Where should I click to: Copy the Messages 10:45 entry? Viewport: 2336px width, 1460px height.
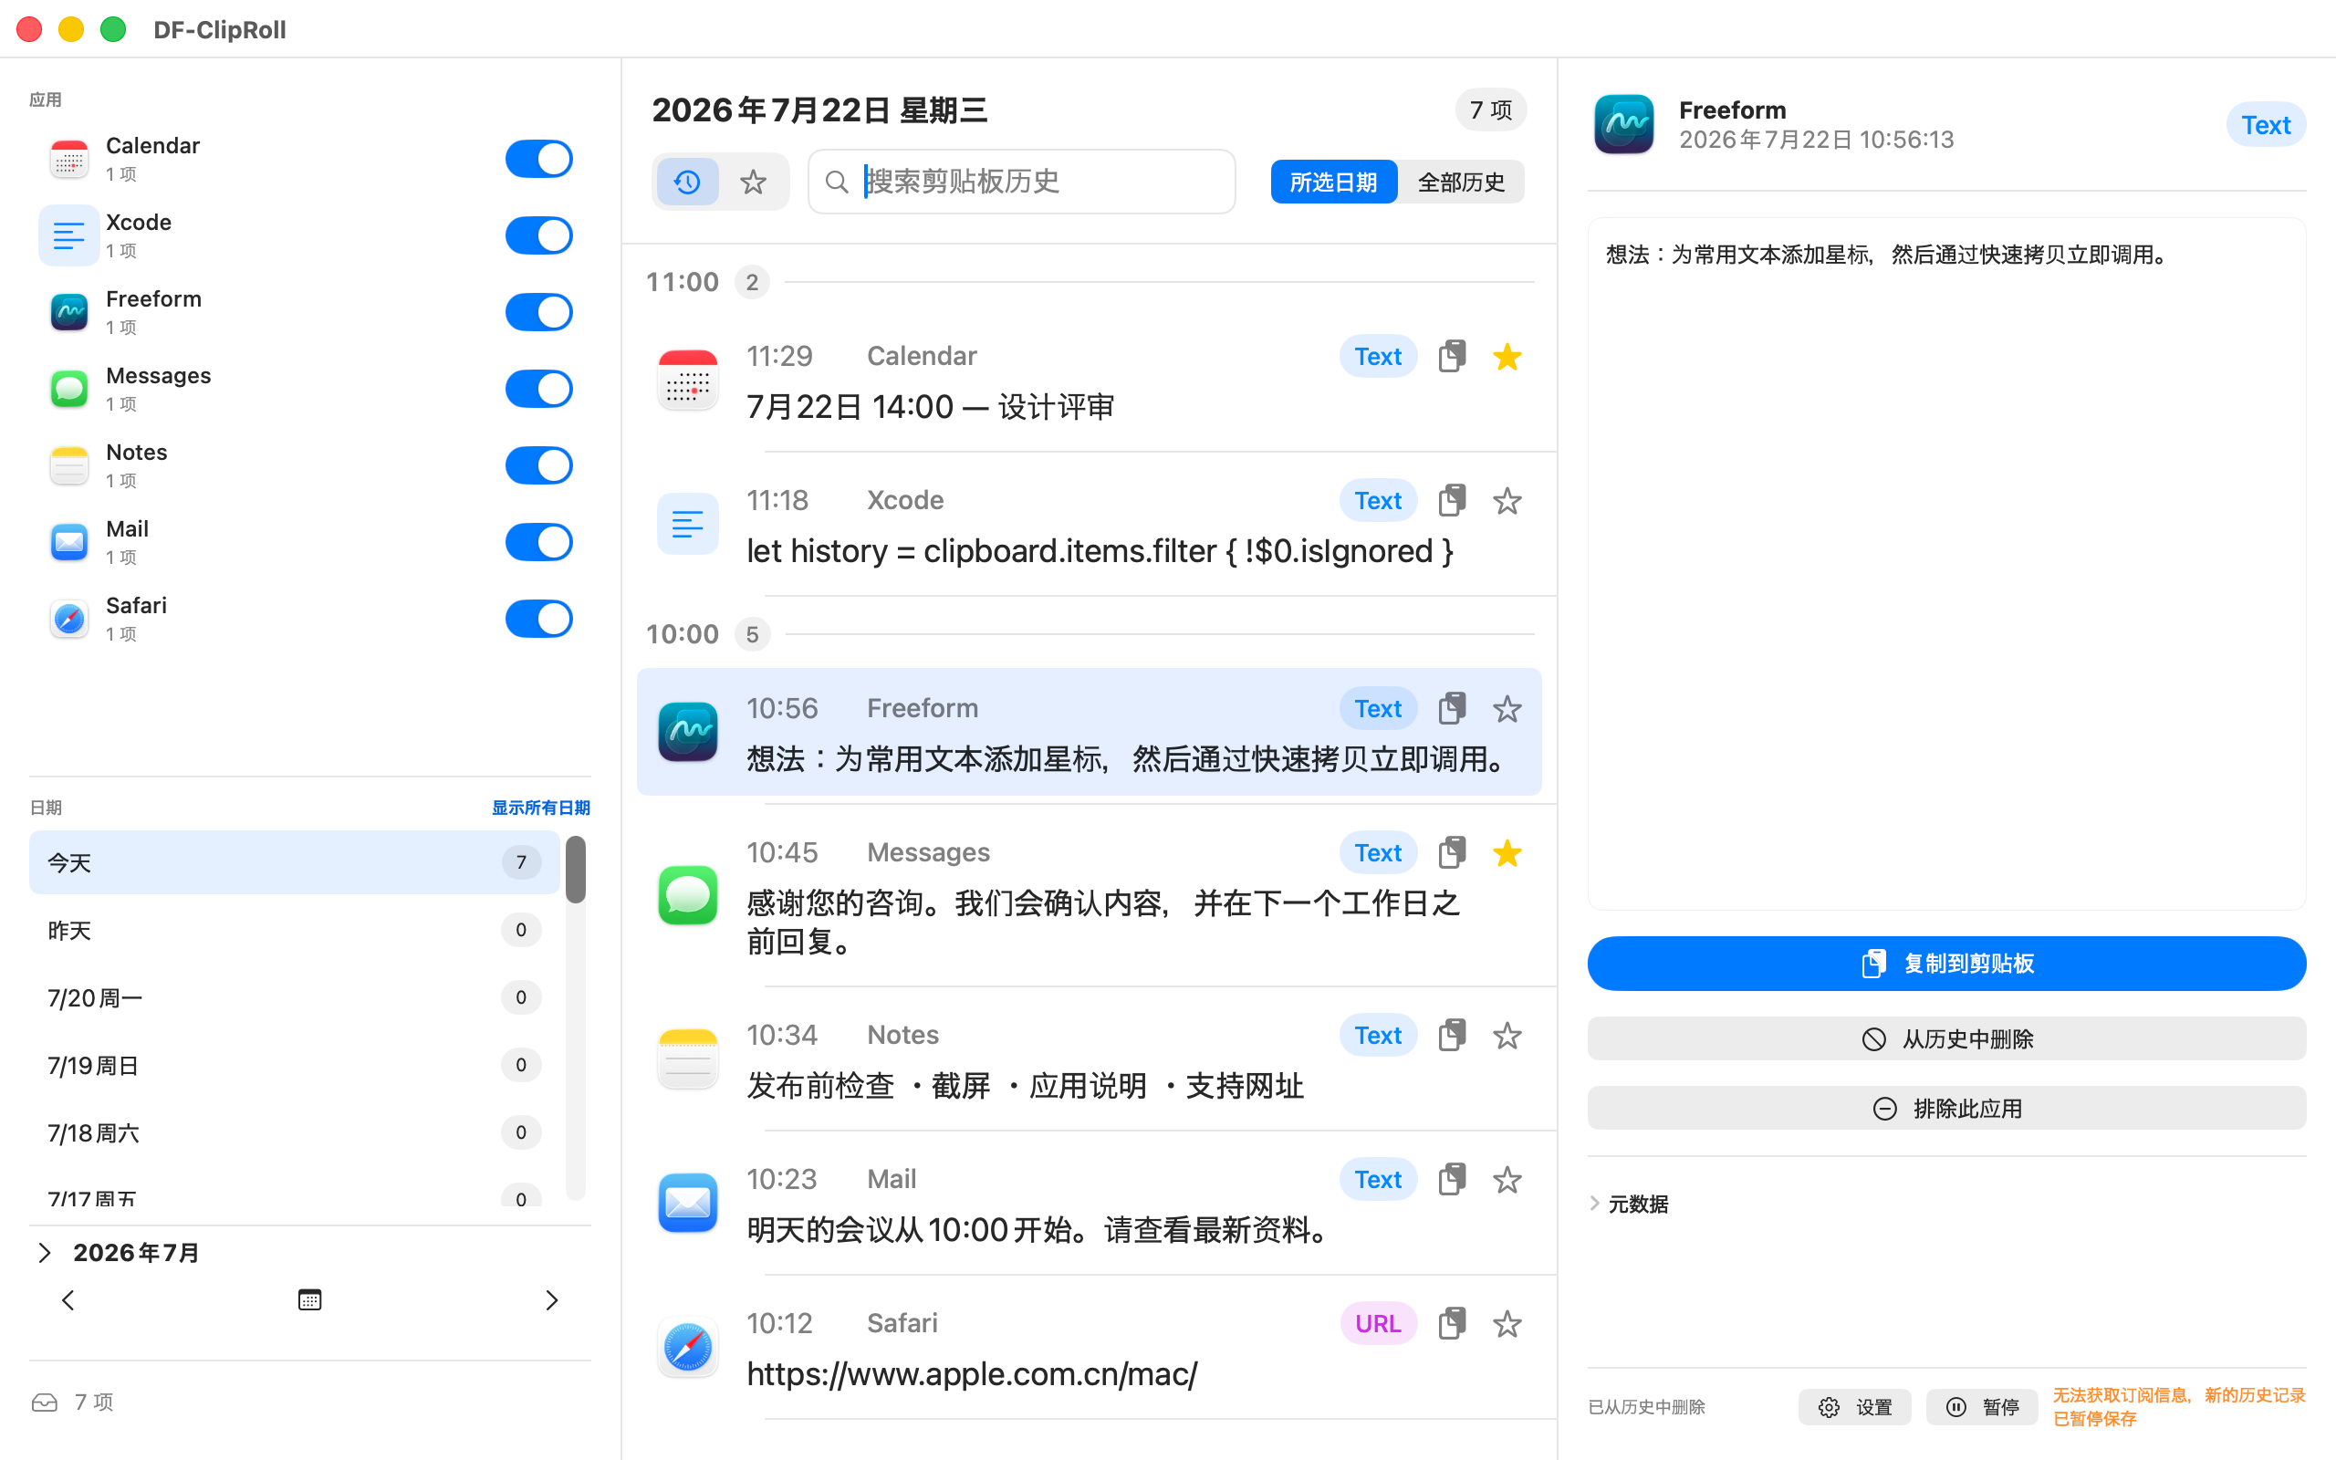click(1452, 852)
